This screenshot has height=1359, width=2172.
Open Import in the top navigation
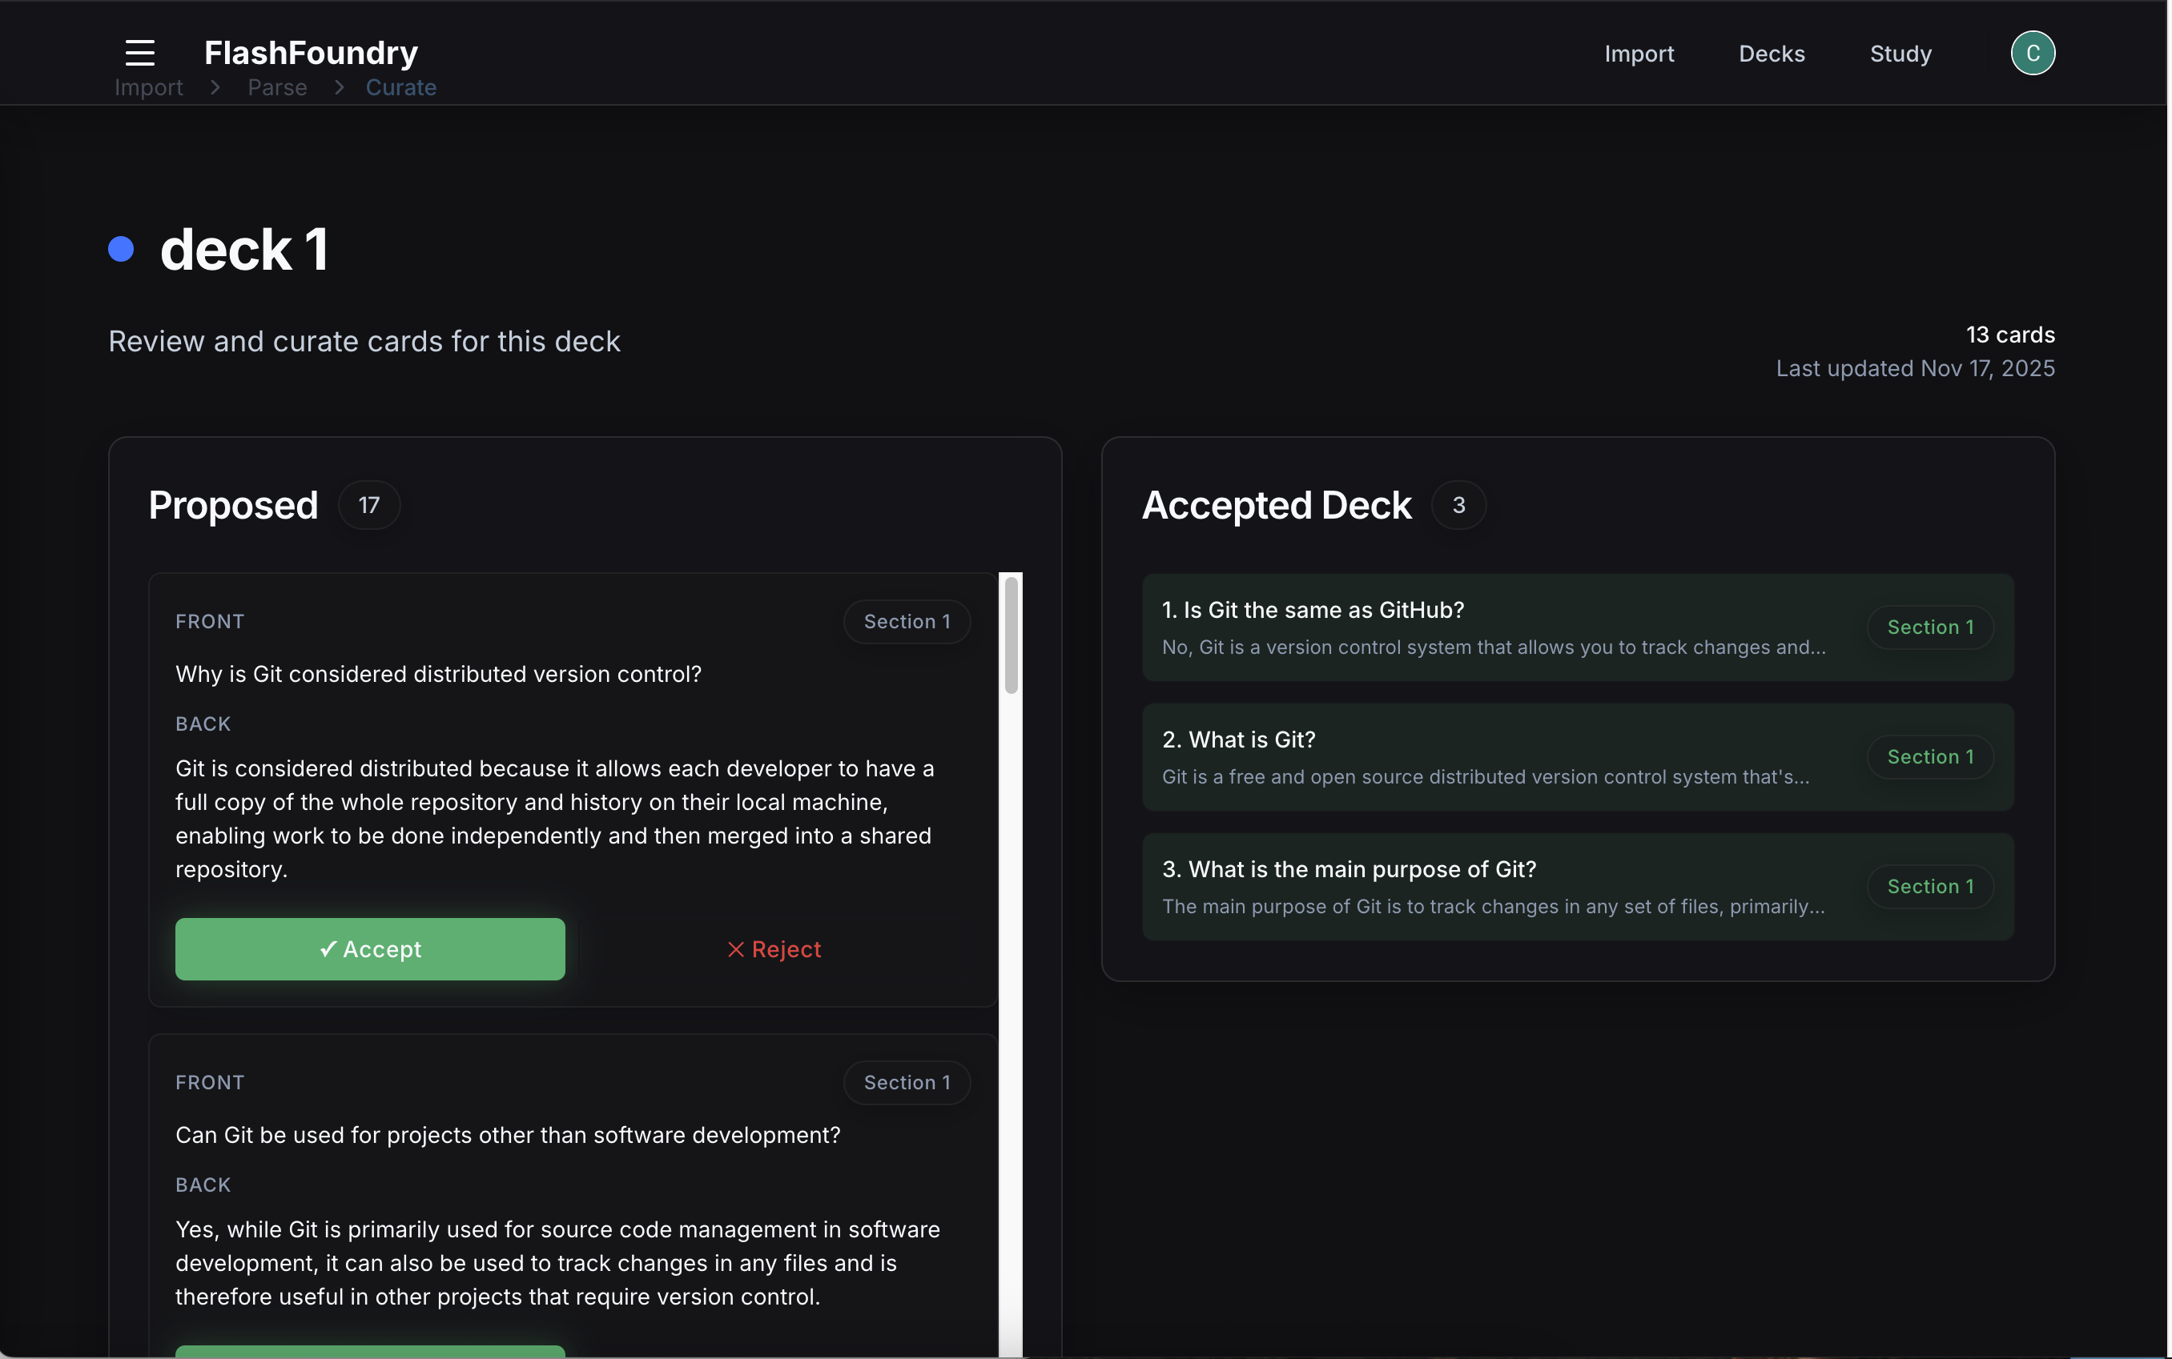click(1638, 54)
